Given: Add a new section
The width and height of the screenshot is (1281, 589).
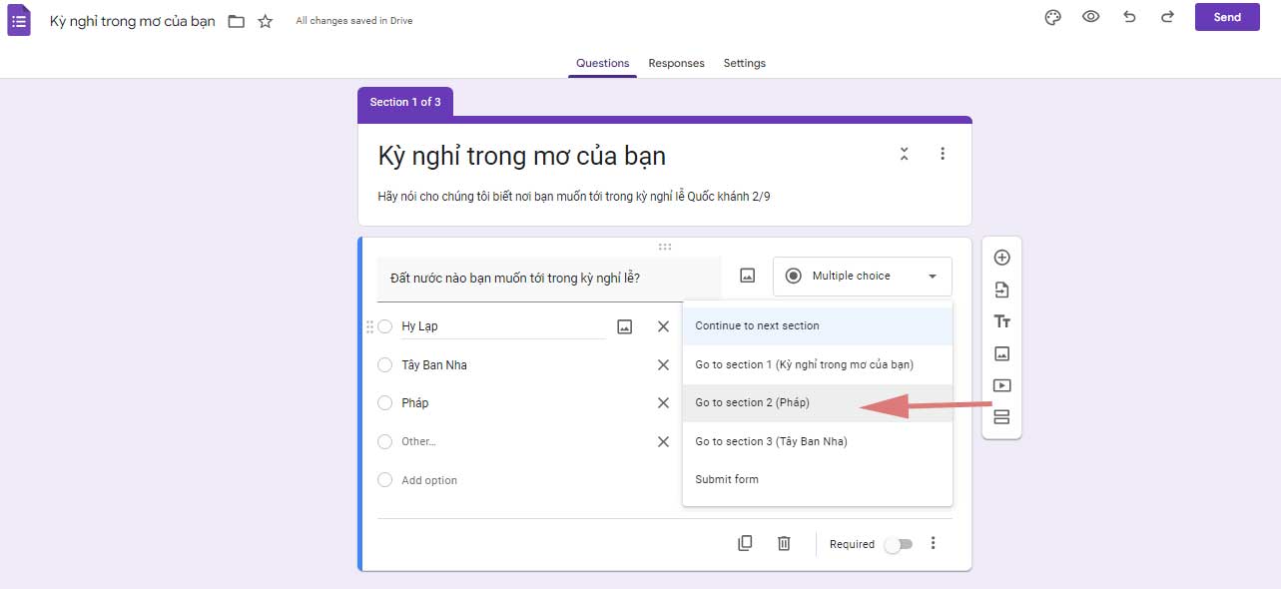Looking at the screenshot, I should click(x=1001, y=417).
